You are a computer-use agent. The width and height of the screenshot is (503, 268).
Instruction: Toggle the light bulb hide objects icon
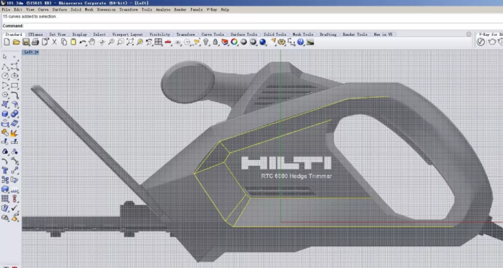(x=206, y=42)
